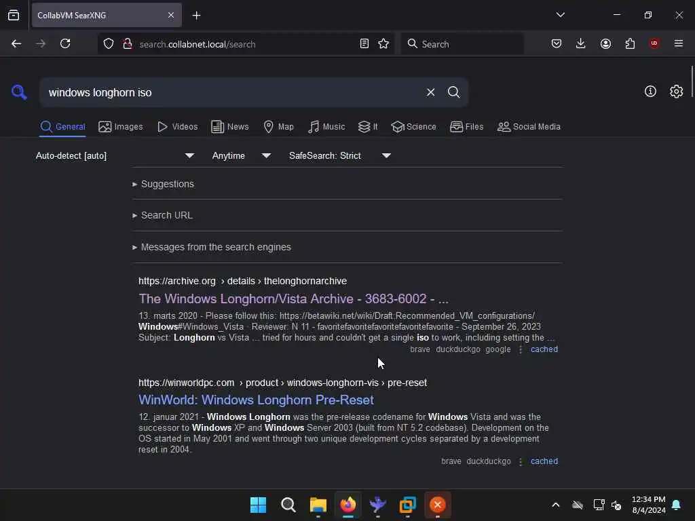The height and width of the screenshot is (521, 695).
Task: Select the General category tab
Action: [x=62, y=127]
